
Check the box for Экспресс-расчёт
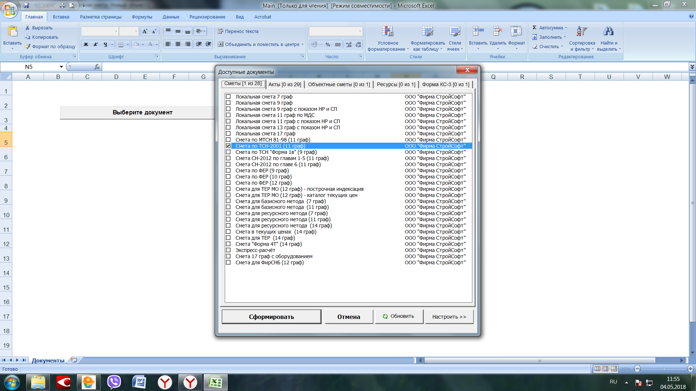coord(228,250)
